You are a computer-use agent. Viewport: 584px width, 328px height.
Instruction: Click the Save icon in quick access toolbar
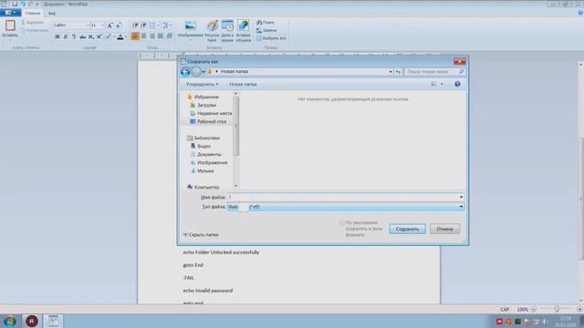click(15, 4)
